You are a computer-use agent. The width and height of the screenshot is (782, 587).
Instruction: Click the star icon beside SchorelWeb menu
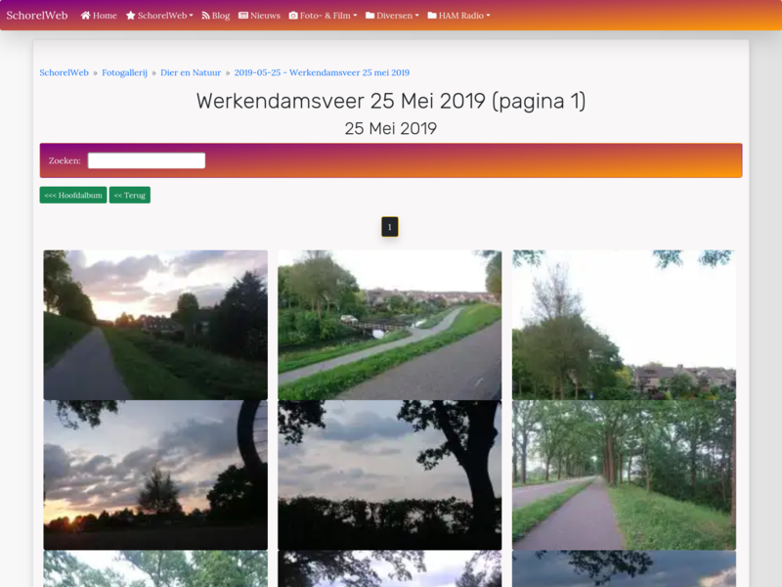click(x=131, y=16)
